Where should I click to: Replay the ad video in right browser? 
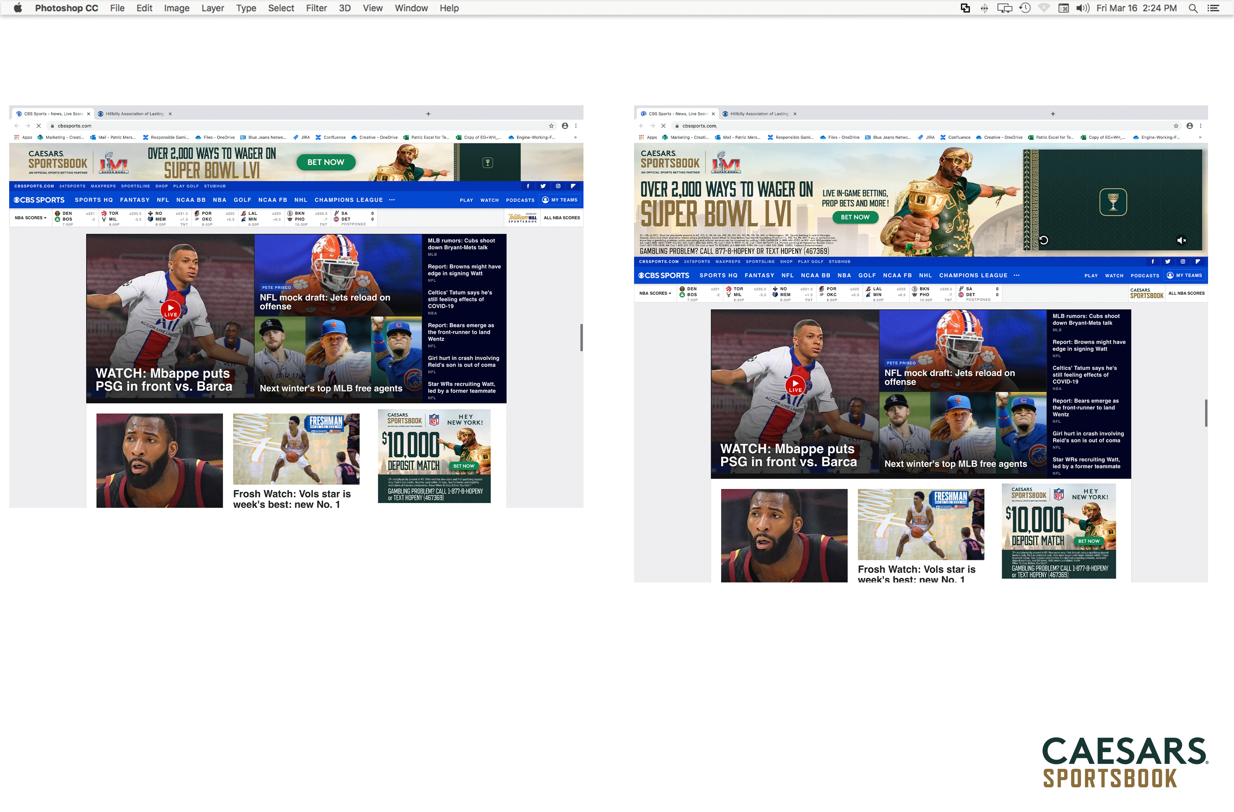tap(1044, 240)
